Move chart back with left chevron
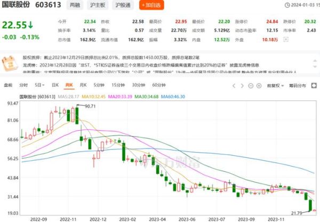The width and height of the screenshot is (320, 223). [x=234, y=86]
